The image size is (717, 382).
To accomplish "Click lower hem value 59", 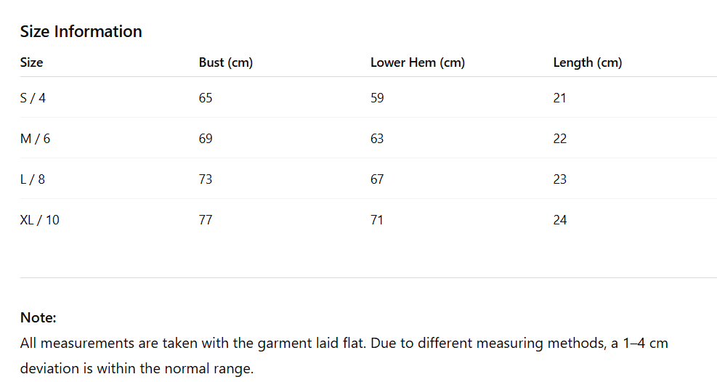I will click(x=377, y=98).
